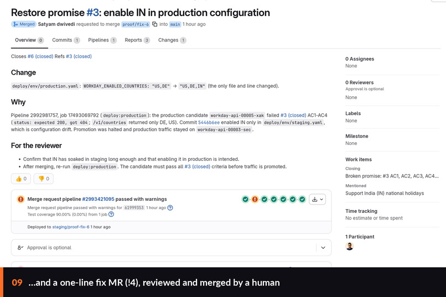
Task: Open commit 5446b6ee link
Action: coord(209,122)
